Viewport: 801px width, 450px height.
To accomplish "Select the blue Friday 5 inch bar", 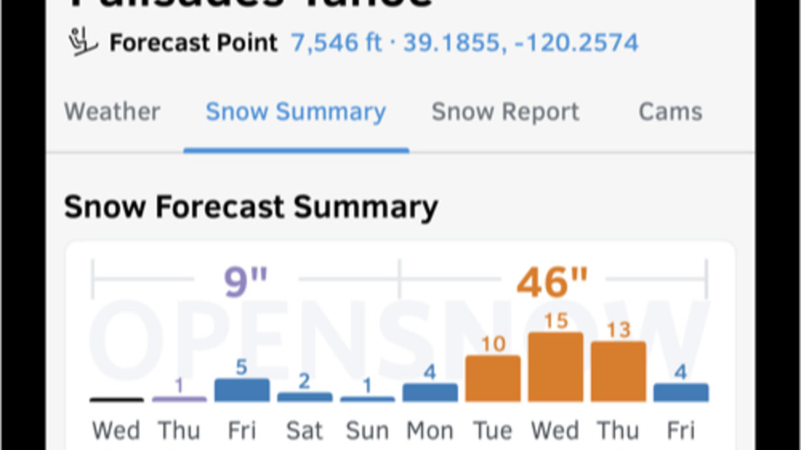I will [242, 390].
